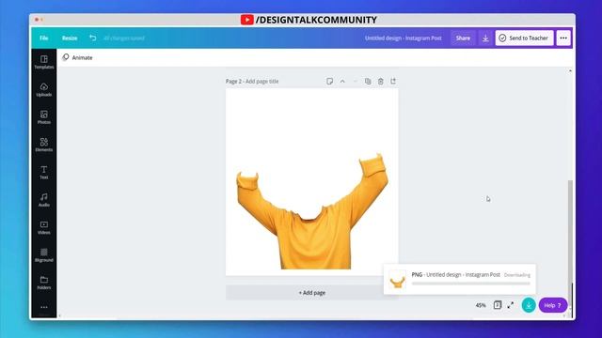Open the File menu

(44, 38)
